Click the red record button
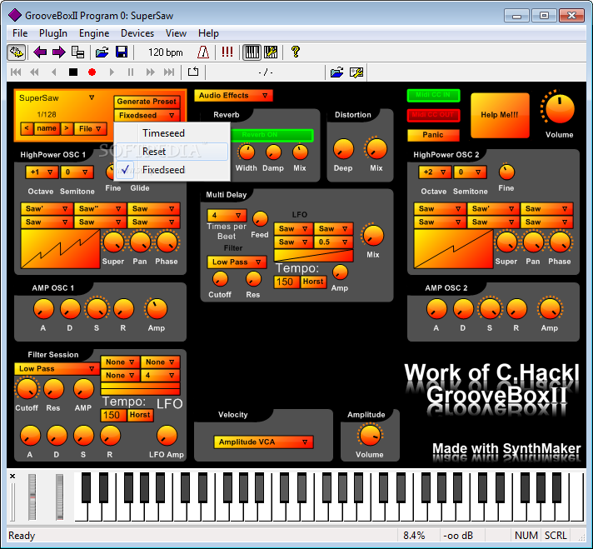The width and height of the screenshot is (593, 549). [x=92, y=72]
